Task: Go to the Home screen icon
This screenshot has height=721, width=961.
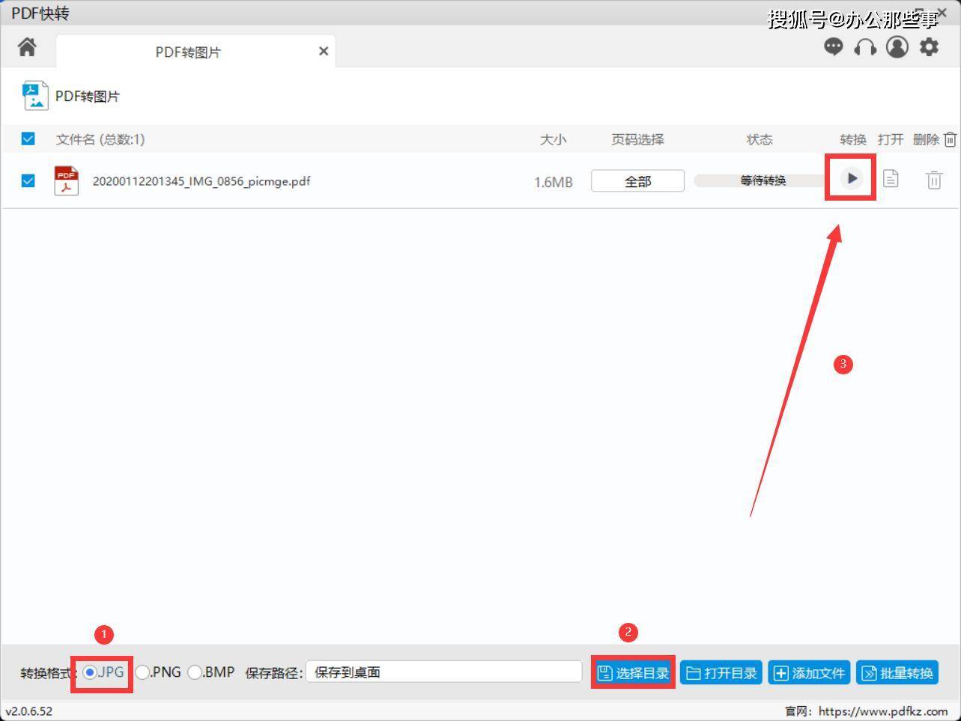Action: click(28, 48)
